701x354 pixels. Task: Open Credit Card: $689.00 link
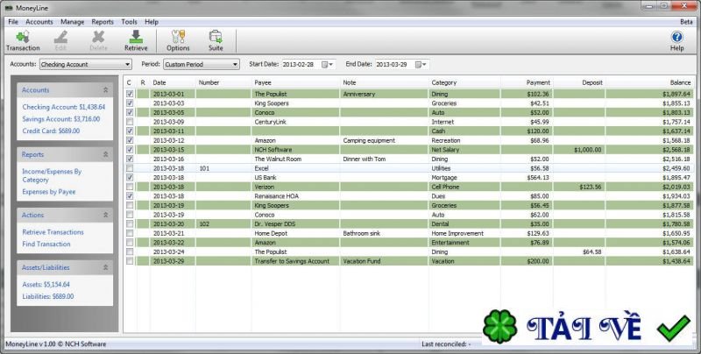(51, 131)
